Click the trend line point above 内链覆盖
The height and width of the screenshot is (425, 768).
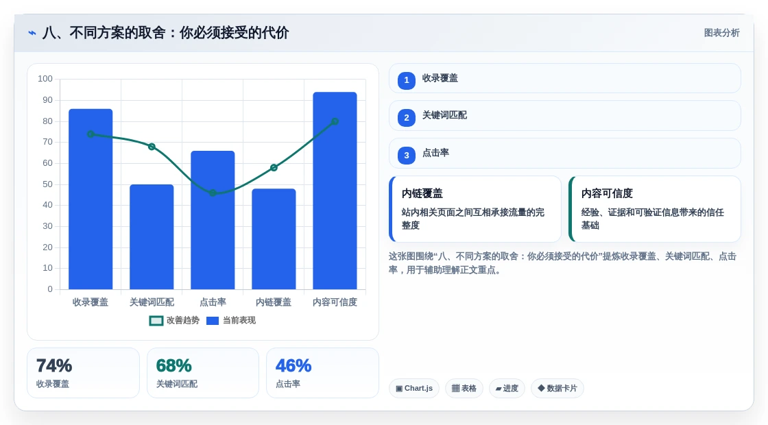tap(274, 167)
